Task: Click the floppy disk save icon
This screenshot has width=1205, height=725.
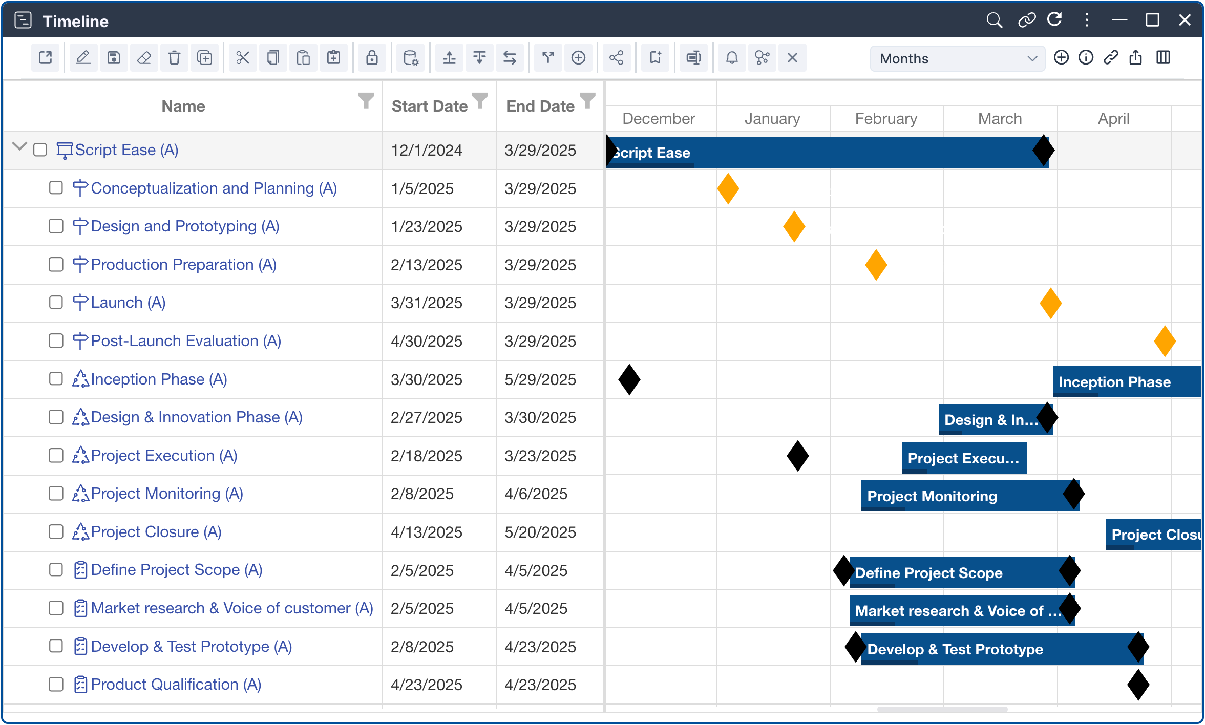Action: [114, 58]
